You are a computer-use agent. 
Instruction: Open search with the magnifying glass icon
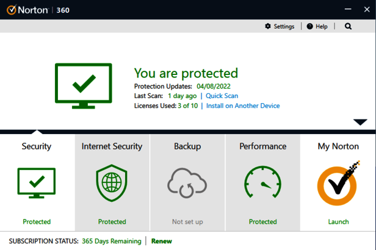(x=348, y=26)
